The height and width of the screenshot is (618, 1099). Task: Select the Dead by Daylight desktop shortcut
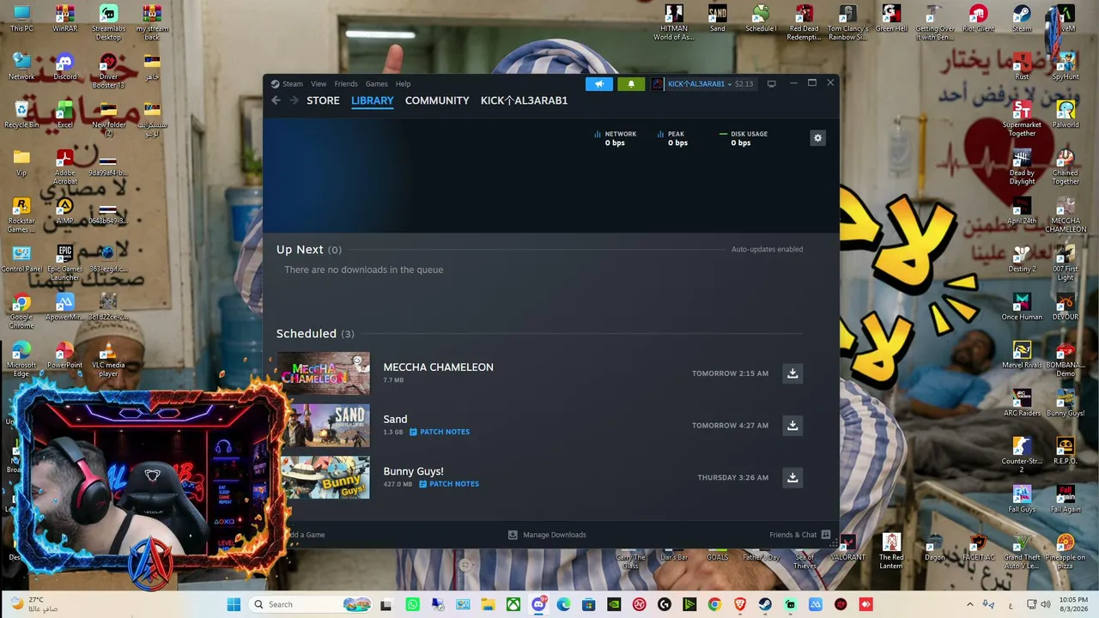[1022, 167]
